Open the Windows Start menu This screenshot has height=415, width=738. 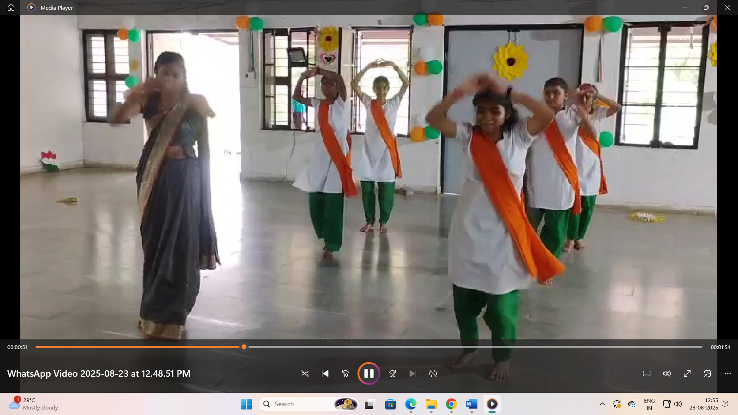tap(247, 404)
